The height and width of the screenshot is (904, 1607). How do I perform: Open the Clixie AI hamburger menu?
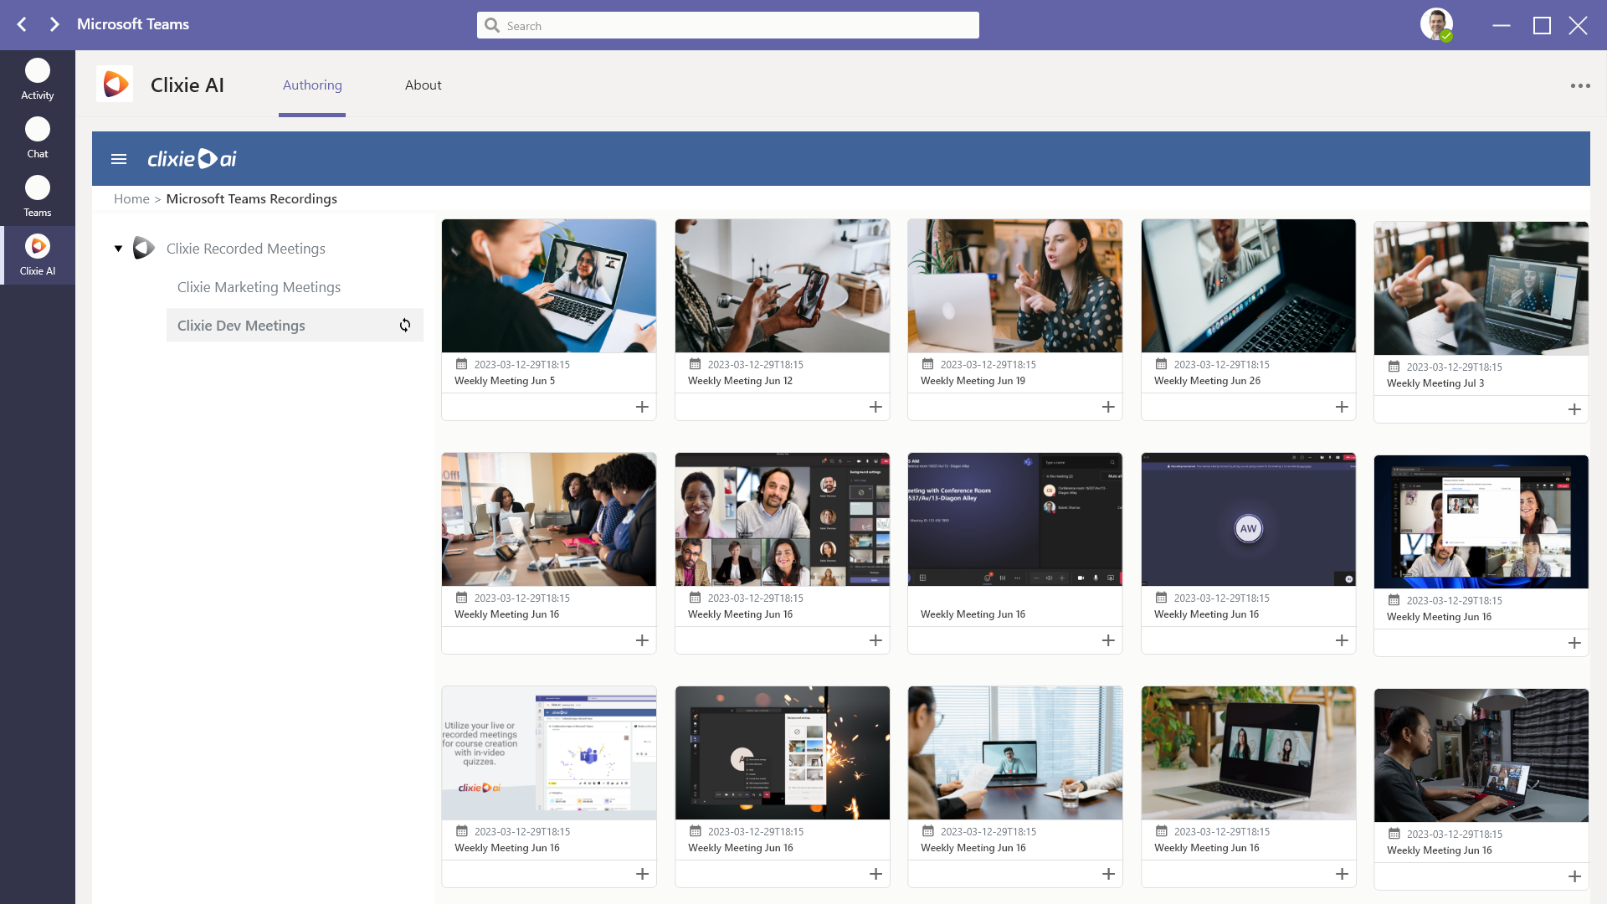pyautogui.click(x=119, y=158)
